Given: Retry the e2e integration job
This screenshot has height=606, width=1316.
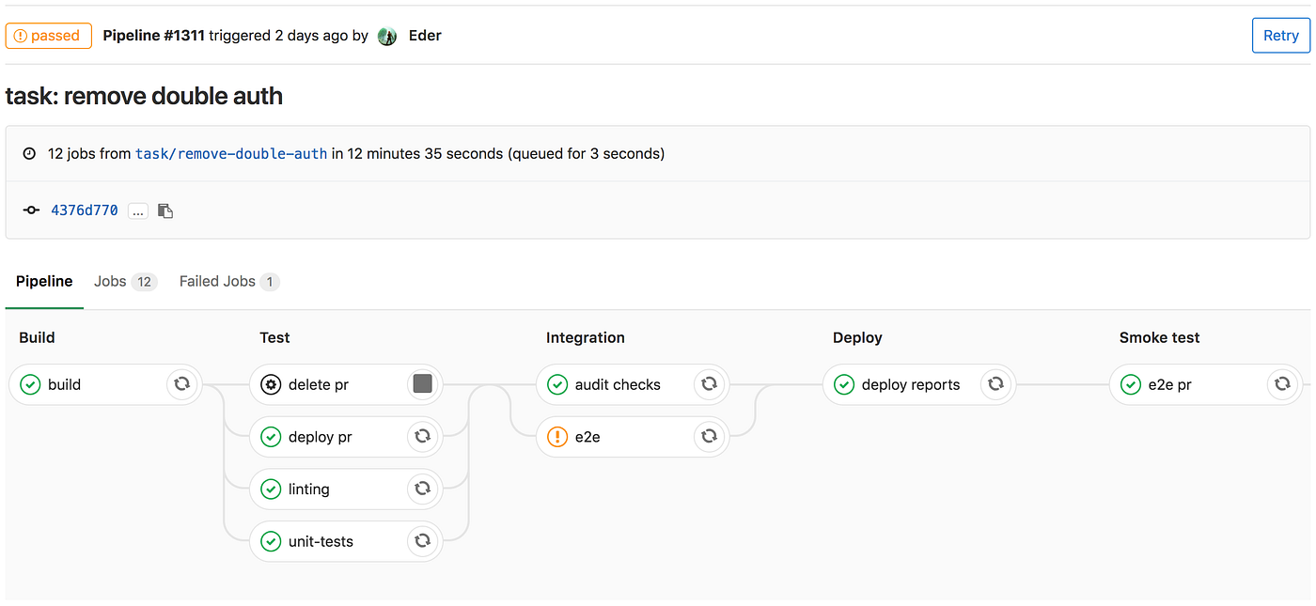Looking at the screenshot, I should [x=710, y=436].
